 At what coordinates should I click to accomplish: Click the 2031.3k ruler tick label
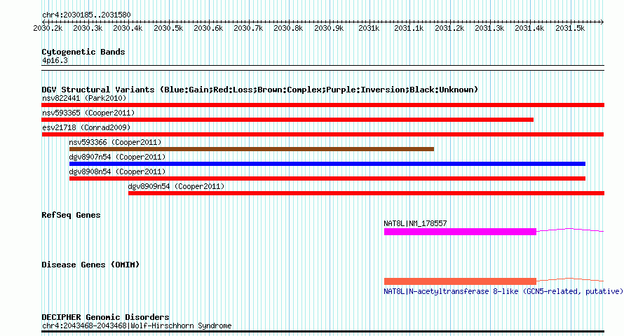(489, 28)
